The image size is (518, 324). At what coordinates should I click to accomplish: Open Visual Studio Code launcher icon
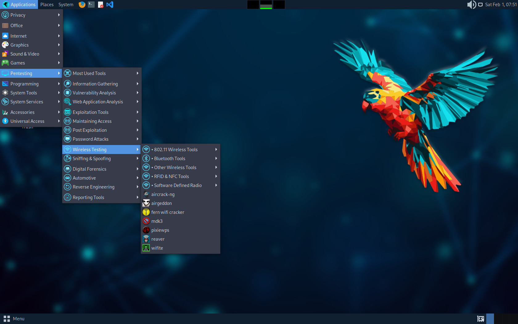coord(110,5)
